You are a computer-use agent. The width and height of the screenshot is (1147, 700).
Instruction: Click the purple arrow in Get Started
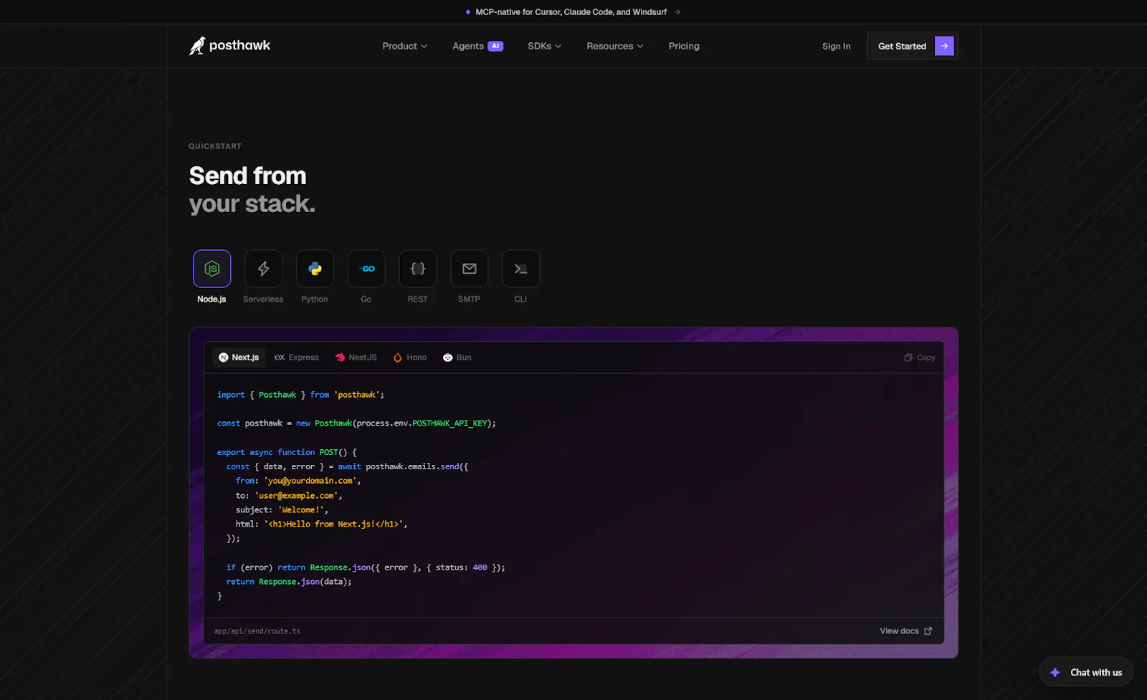click(944, 46)
